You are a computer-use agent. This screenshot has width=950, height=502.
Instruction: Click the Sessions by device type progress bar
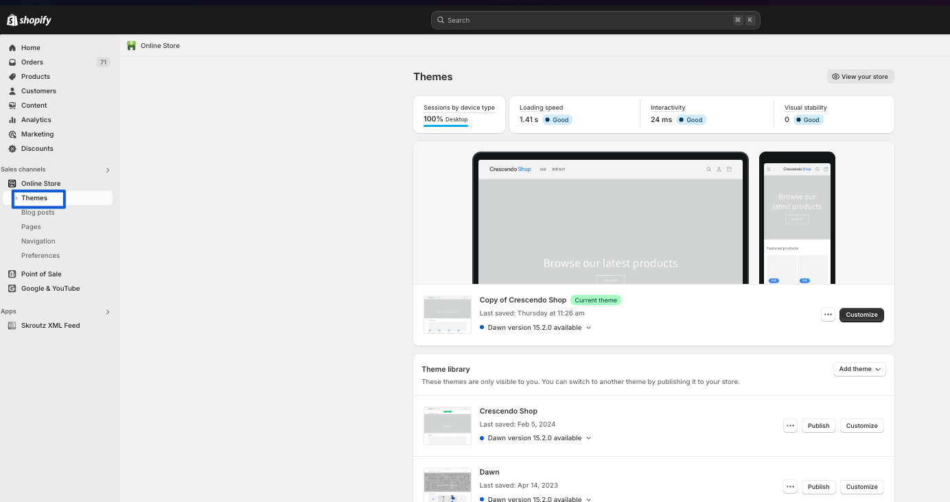(445, 126)
